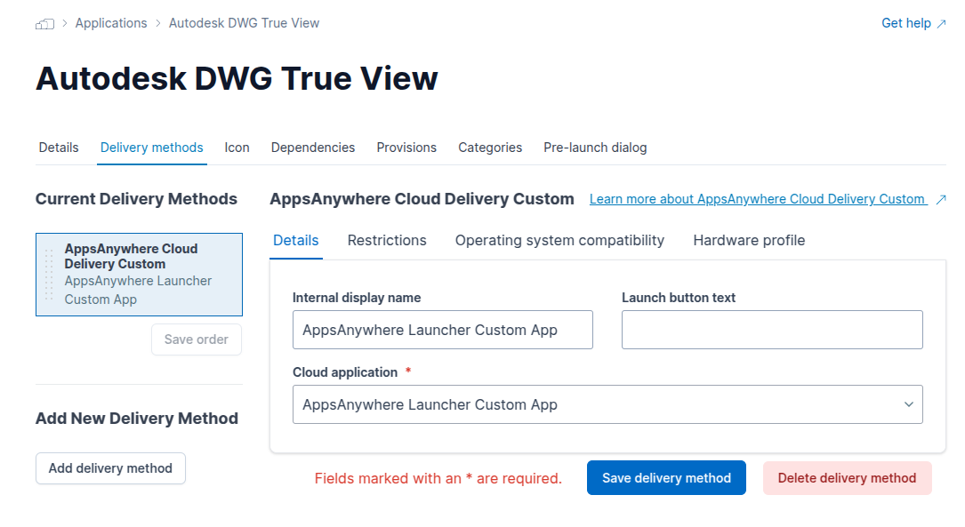The width and height of the screenshot is (965, 527).
Task: Focus the Launch button text field
Action: point(772,330)
